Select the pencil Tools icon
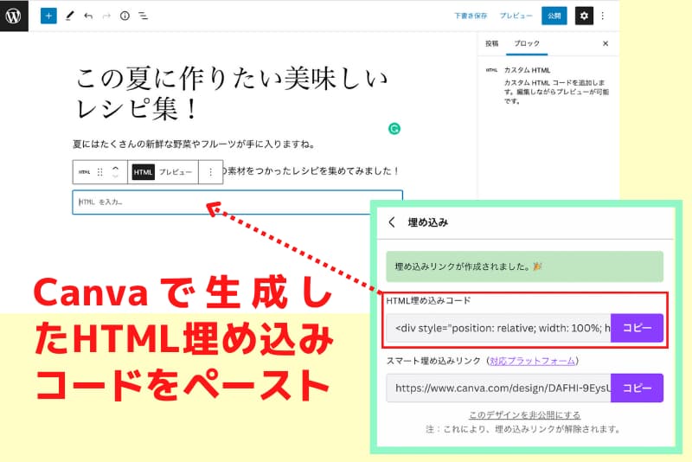This screenshot has width=692, height=462. (x=70, y=16)
